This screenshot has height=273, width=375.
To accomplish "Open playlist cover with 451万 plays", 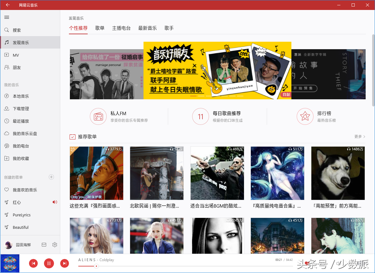I will point(277,236).
